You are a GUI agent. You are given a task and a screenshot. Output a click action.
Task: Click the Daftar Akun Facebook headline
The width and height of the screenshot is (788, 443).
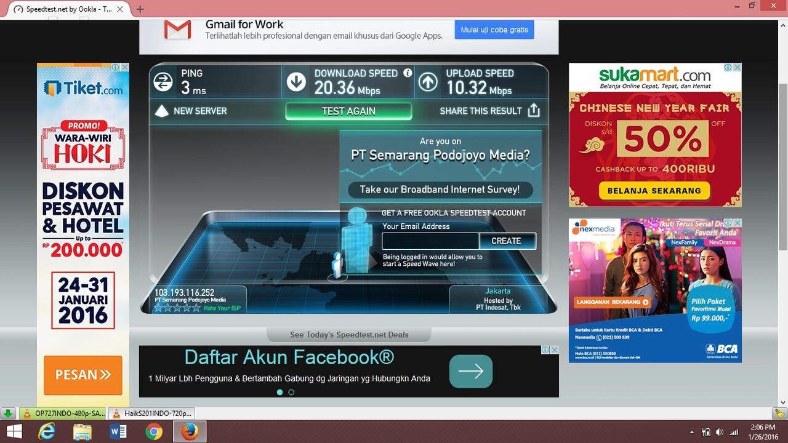click(x=289, y=357)
